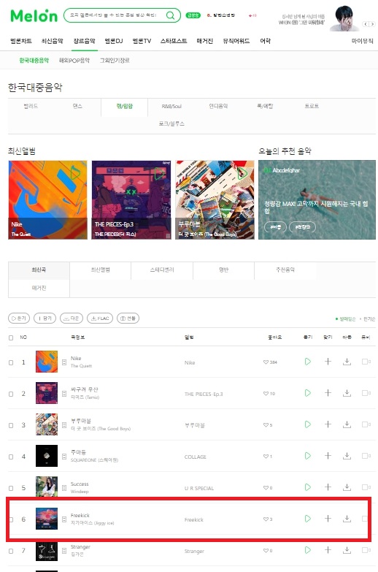Open 멜론차트 in the main menu
Screen dimensions: 378x572
point(21,41)
